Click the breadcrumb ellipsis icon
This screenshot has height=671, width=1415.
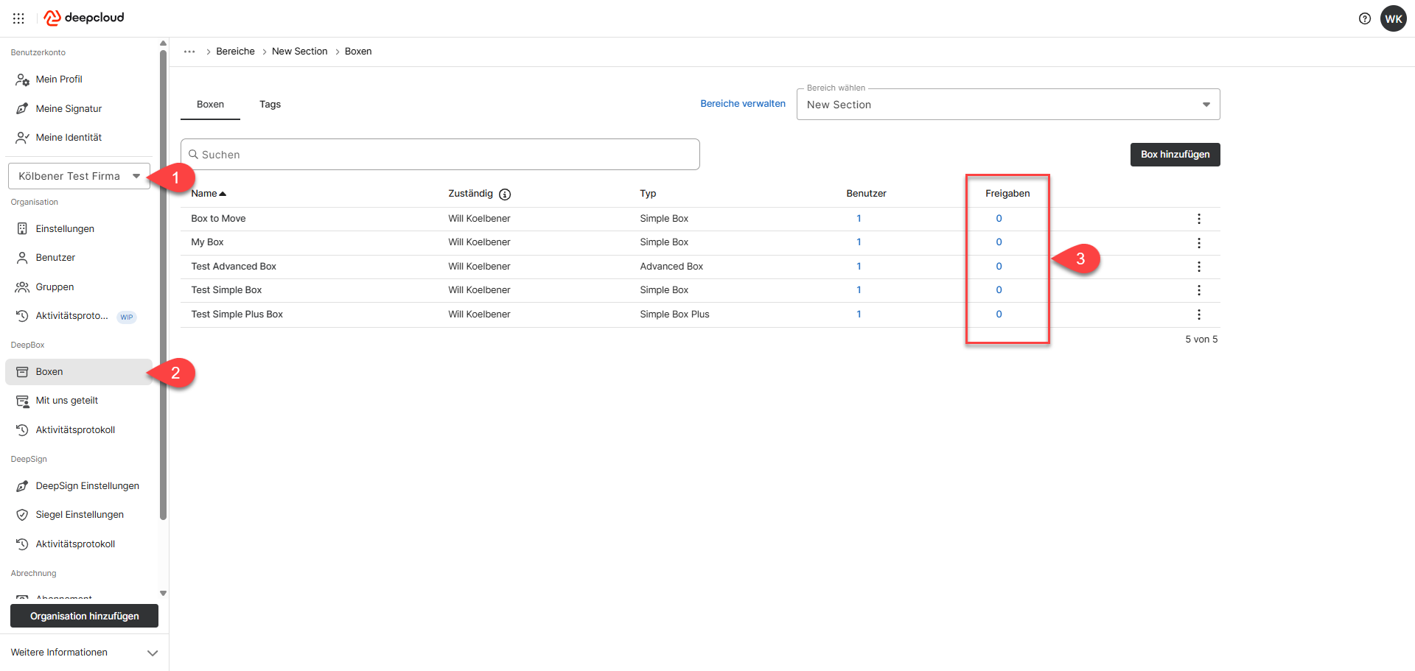click(189, 52)
